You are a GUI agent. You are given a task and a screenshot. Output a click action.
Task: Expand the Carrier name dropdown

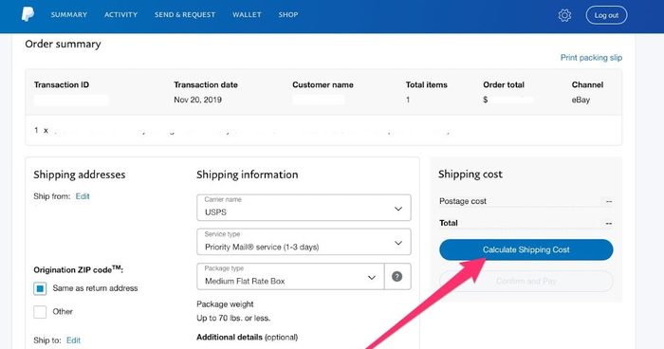(x=304, y=208)
